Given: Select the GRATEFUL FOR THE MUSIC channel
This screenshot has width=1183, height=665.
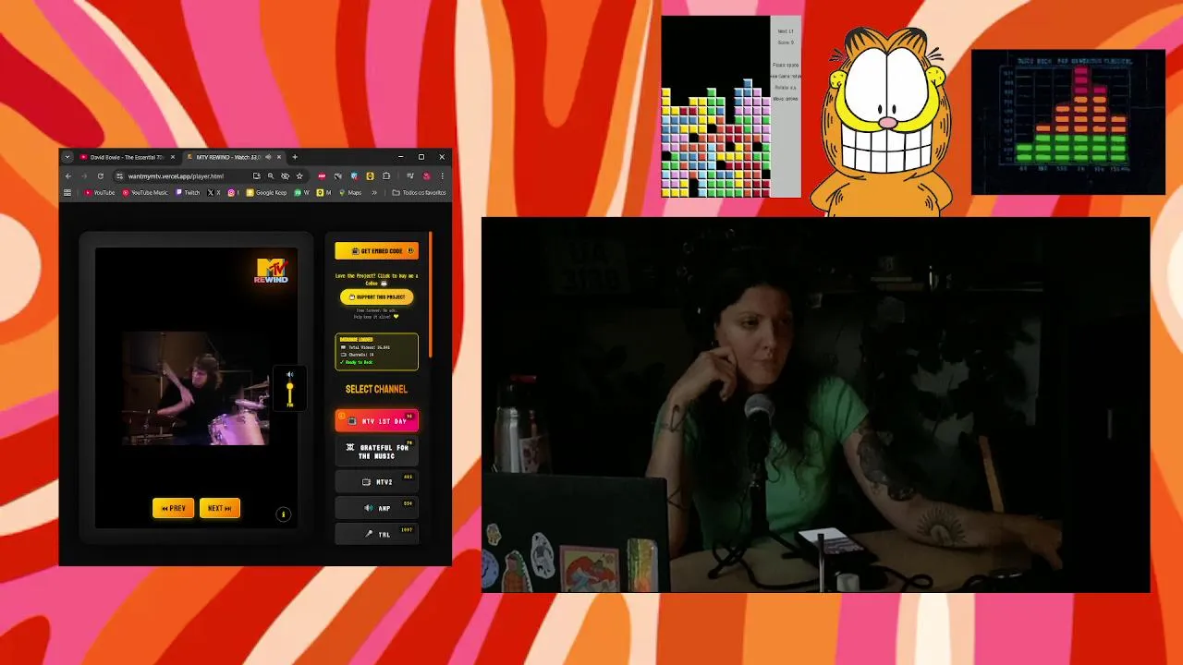Looking at the screenshot, I should point(376,452).
